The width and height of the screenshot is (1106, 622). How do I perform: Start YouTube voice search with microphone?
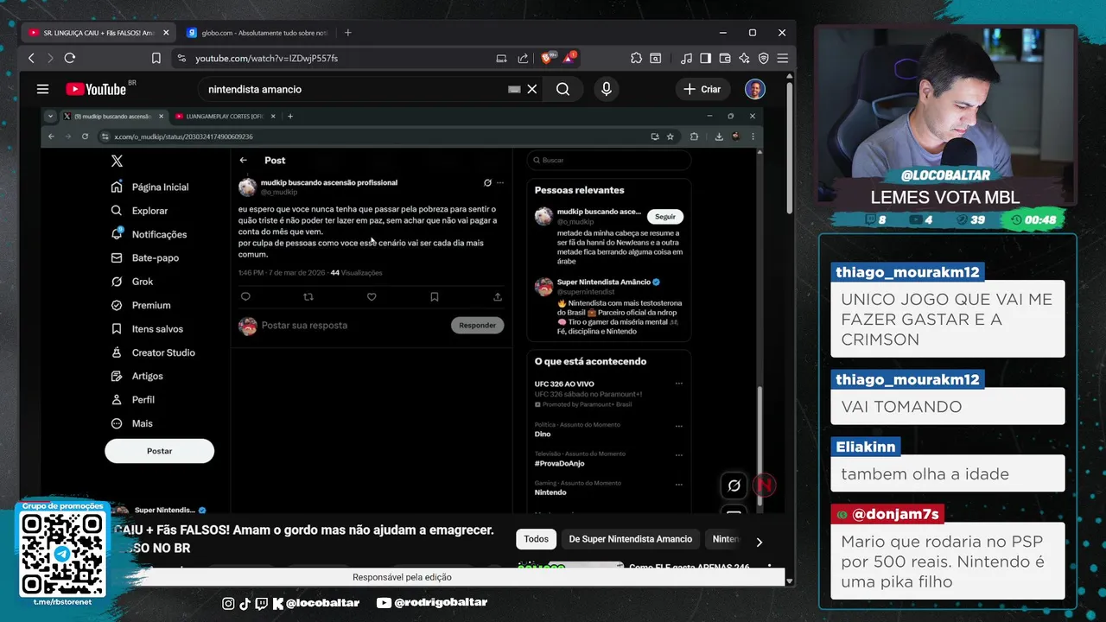606,89
